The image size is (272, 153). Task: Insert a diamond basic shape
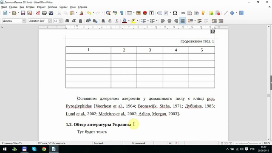232,13
